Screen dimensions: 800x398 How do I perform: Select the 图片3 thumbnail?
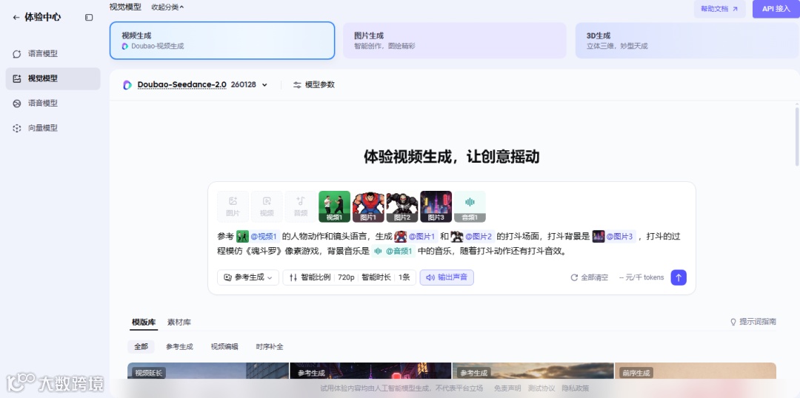436,206
